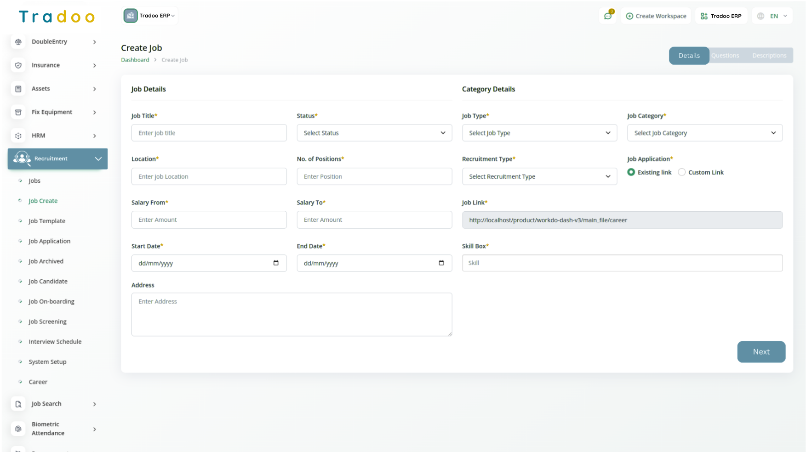Open Interview Schedule in the sidebar
This screenshot has width=806, height=452.
coord(55,342)
